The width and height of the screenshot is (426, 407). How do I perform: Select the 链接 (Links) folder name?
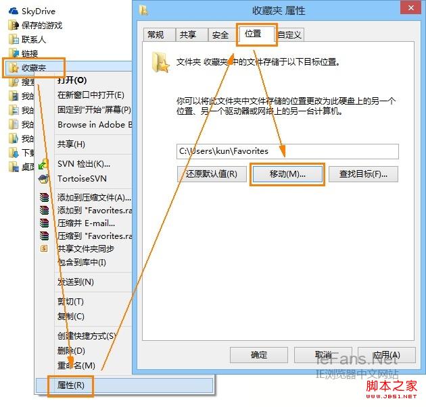tap(30, 53)
